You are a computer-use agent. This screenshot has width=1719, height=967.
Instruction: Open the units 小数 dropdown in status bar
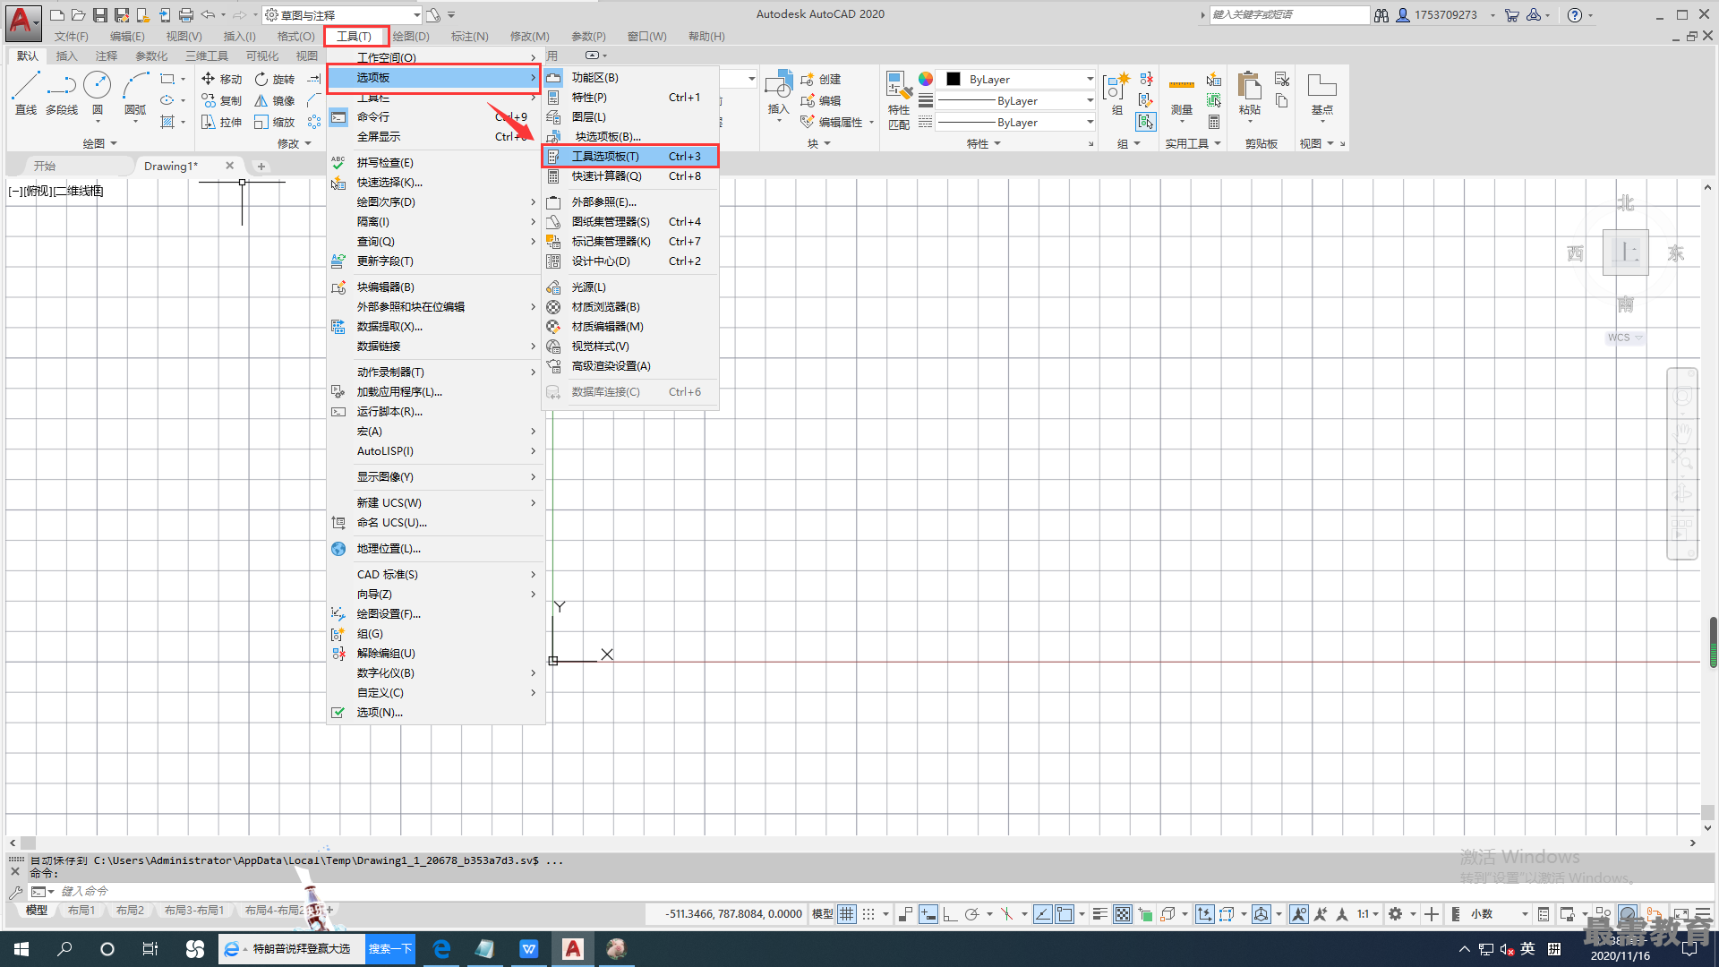[1500, 914]
